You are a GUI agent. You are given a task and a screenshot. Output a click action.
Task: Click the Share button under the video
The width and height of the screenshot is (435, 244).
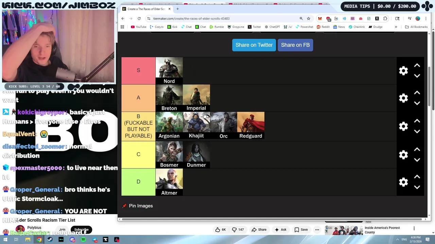259,230
